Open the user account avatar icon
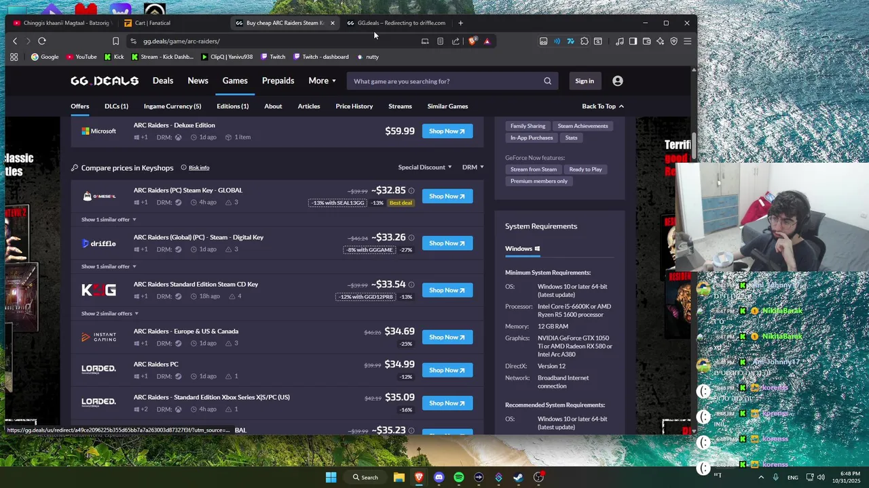The image size is (869, 488). click(617, 81)
